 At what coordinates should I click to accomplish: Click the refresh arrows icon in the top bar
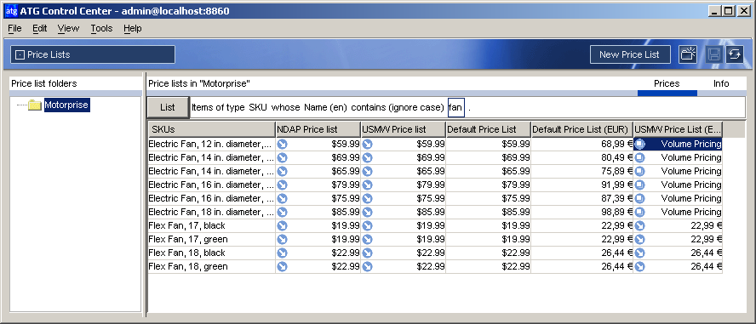(734, 54)
